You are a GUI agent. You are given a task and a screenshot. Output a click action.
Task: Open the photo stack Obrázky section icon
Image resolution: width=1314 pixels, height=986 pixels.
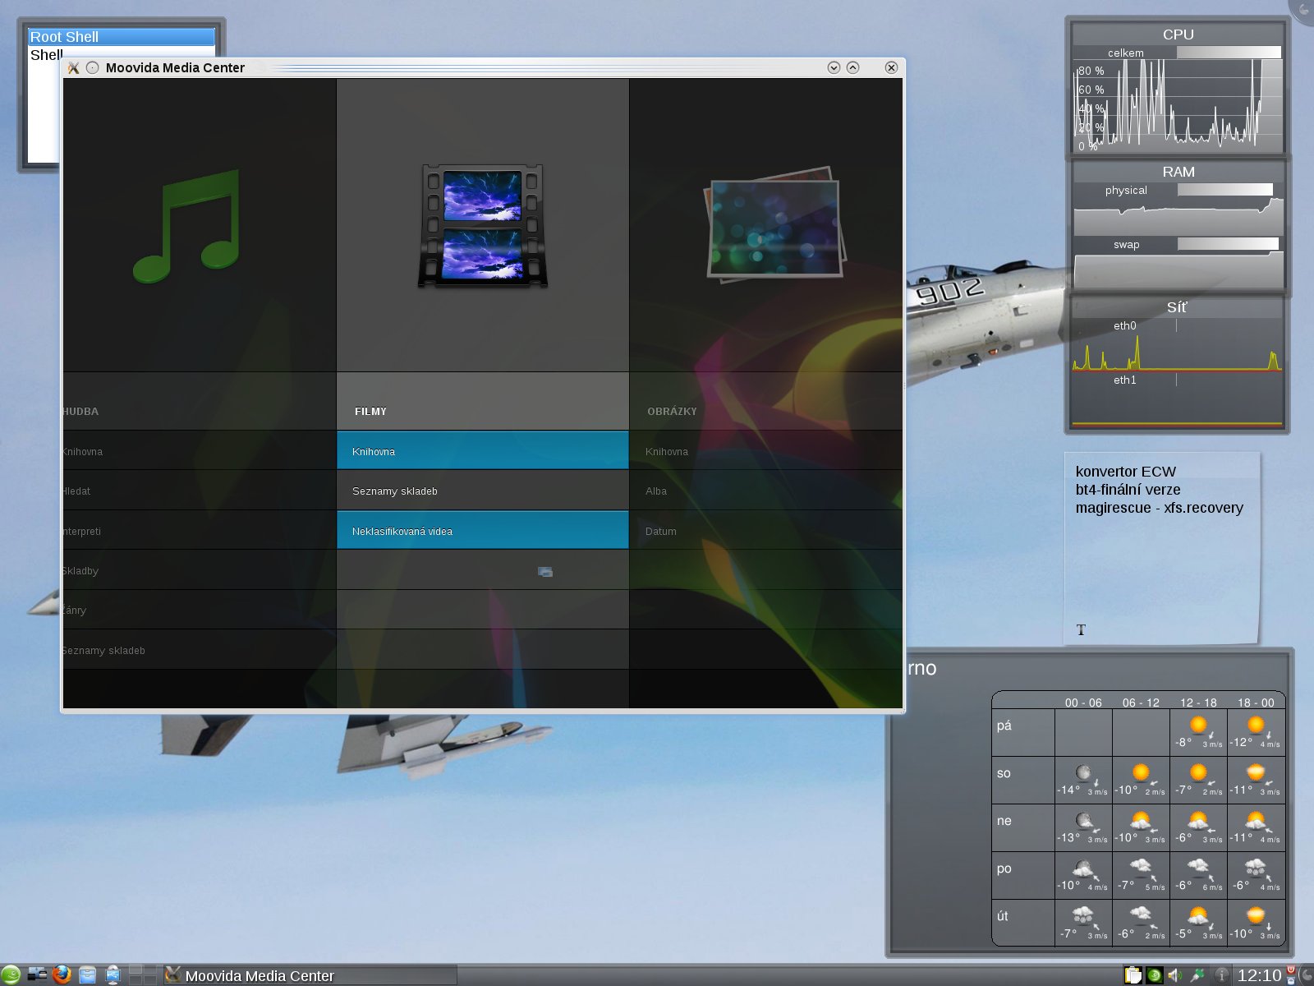click(775, 223)
